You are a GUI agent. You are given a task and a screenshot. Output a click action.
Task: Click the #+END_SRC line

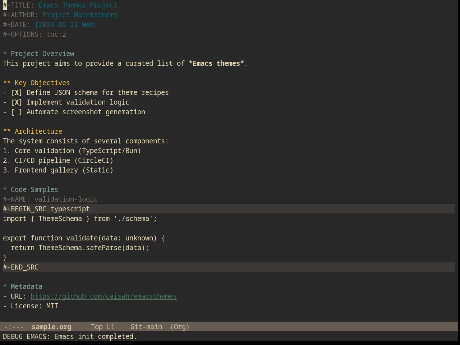click(x=229, y=267)
